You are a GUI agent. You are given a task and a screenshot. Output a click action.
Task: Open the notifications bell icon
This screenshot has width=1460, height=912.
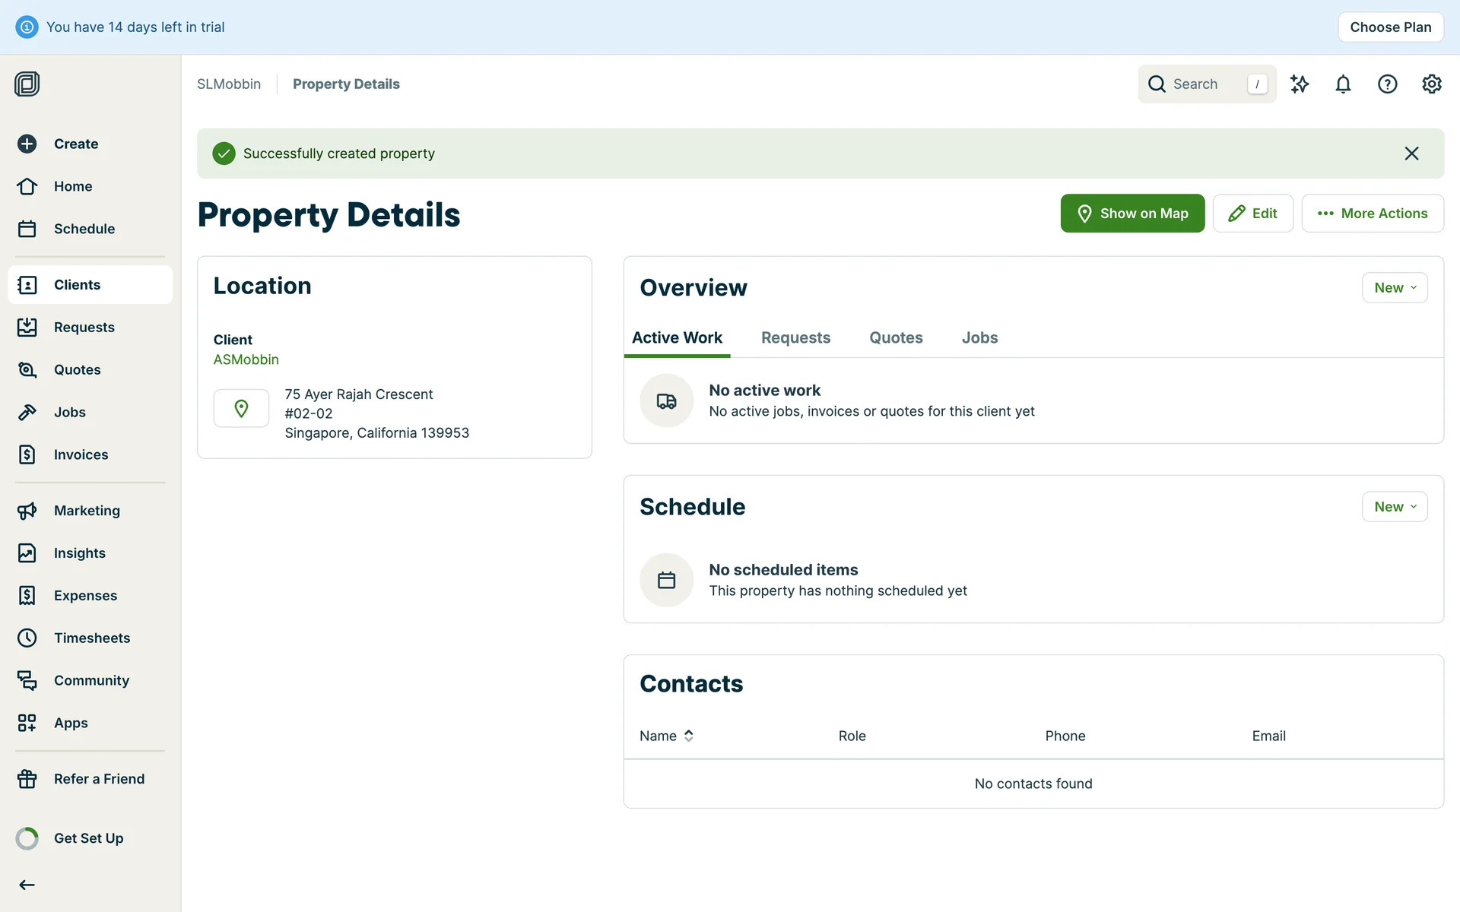click(1343, 84)
